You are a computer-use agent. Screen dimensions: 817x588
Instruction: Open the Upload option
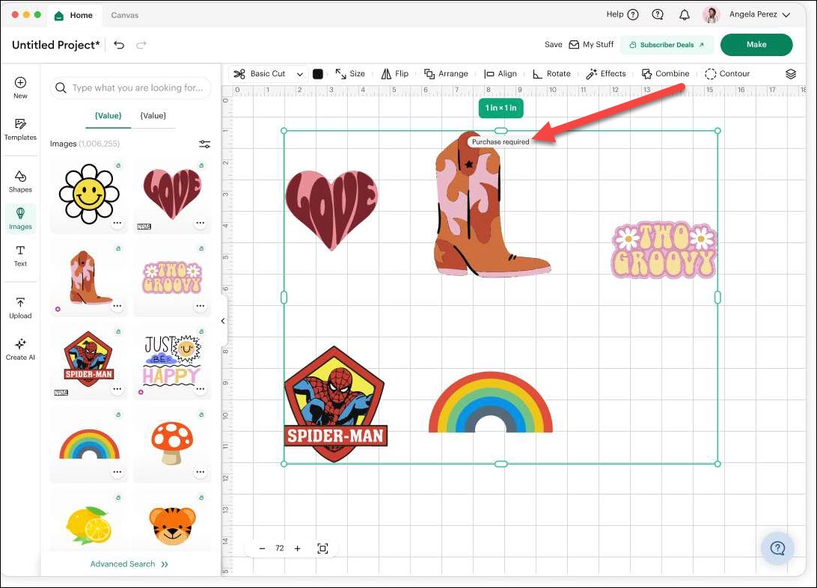click(x=20, y=307)
